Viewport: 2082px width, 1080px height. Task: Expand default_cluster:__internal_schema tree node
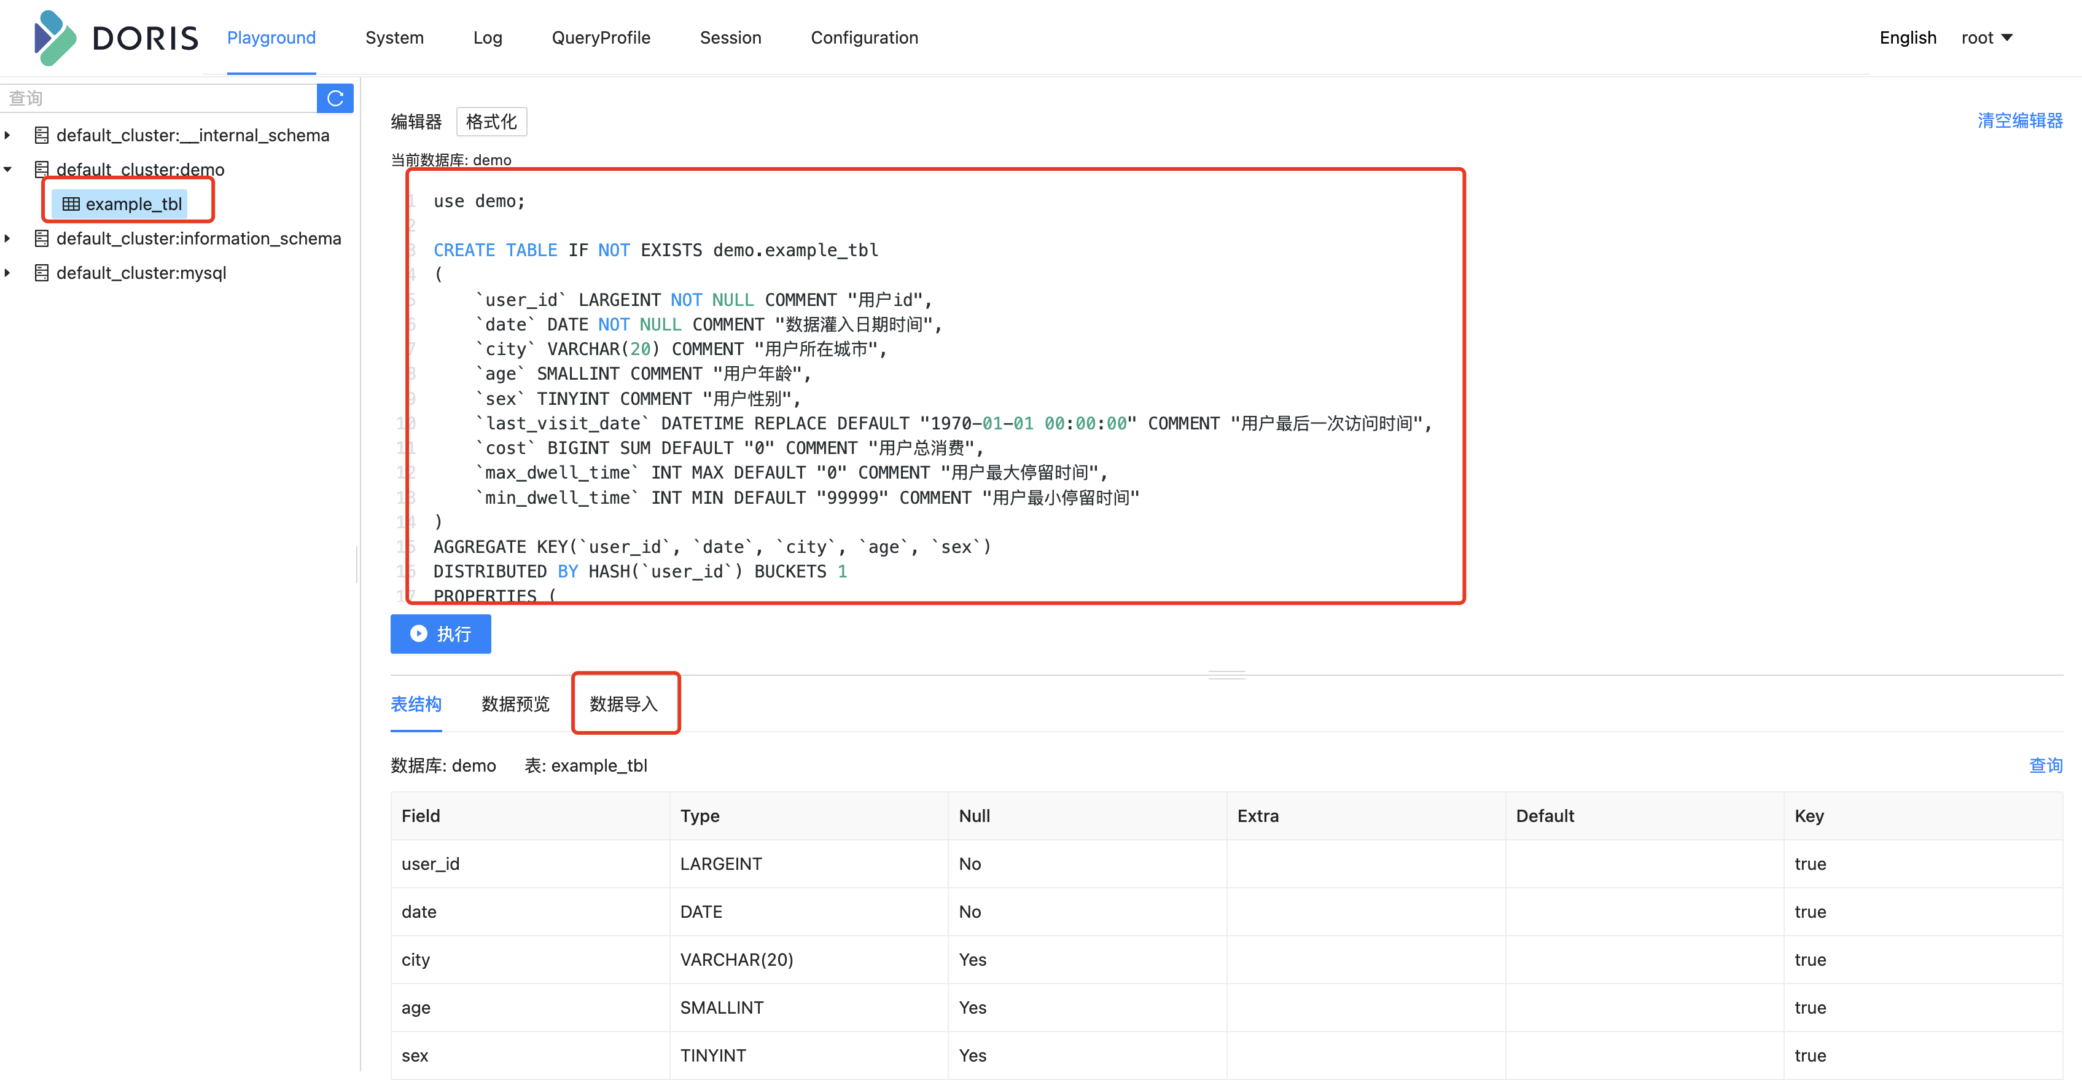point(8,135)
